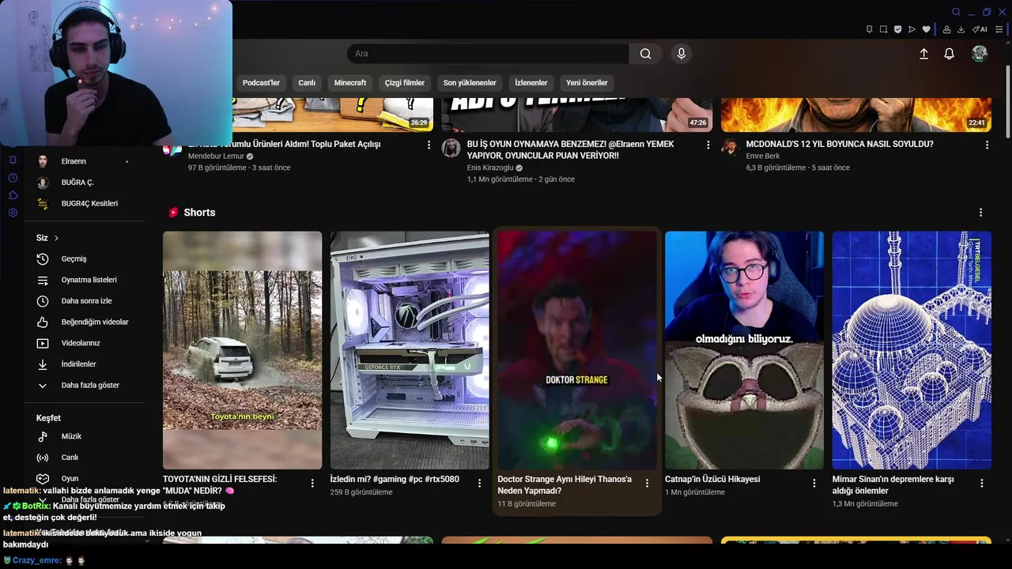Click the Ara search input field
This screenshot has height=569, width=1012.
(x=488, y=54)
